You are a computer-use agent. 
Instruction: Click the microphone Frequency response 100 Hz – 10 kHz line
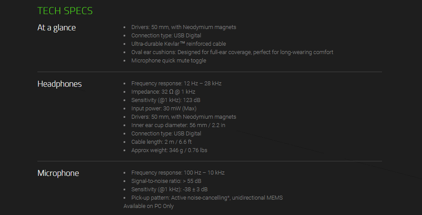tap(178, 173)
